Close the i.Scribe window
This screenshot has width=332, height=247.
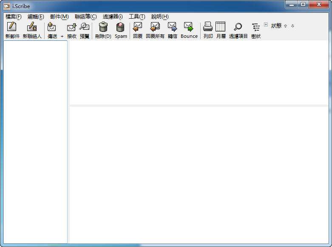pos(319,4)
